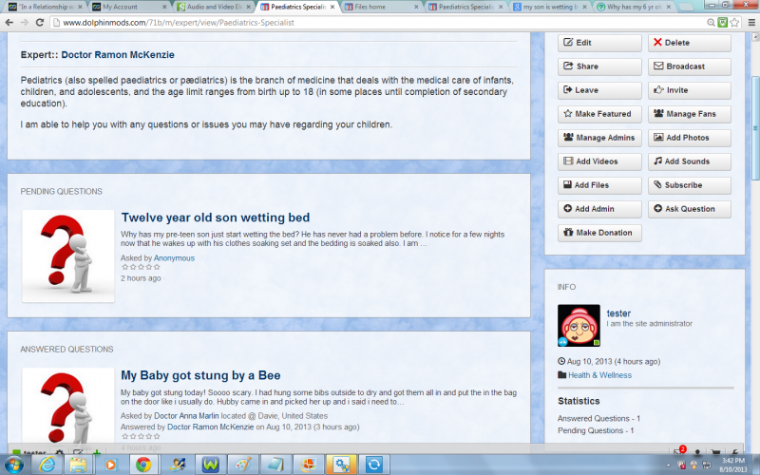This screenshot has width=760, height=475.
Task: Click 'Answered by Doctor Ramon McKenzie' link
Action: (x=210, y=427)
